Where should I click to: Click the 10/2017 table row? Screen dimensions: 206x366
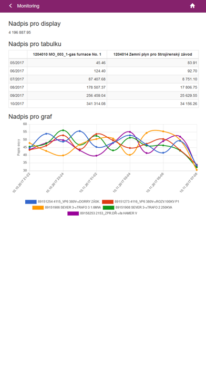tap(104, 104)
